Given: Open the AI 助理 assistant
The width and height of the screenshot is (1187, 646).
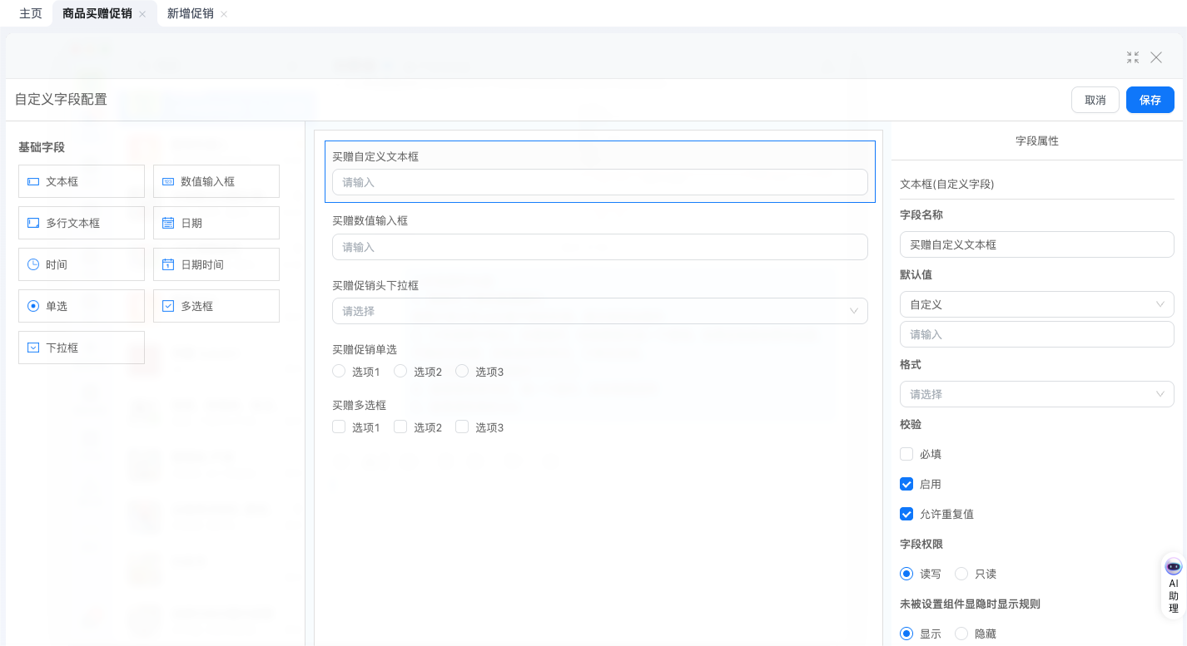Looking at the screenshot, I should pyautogui.click(x=1174, y=586).
